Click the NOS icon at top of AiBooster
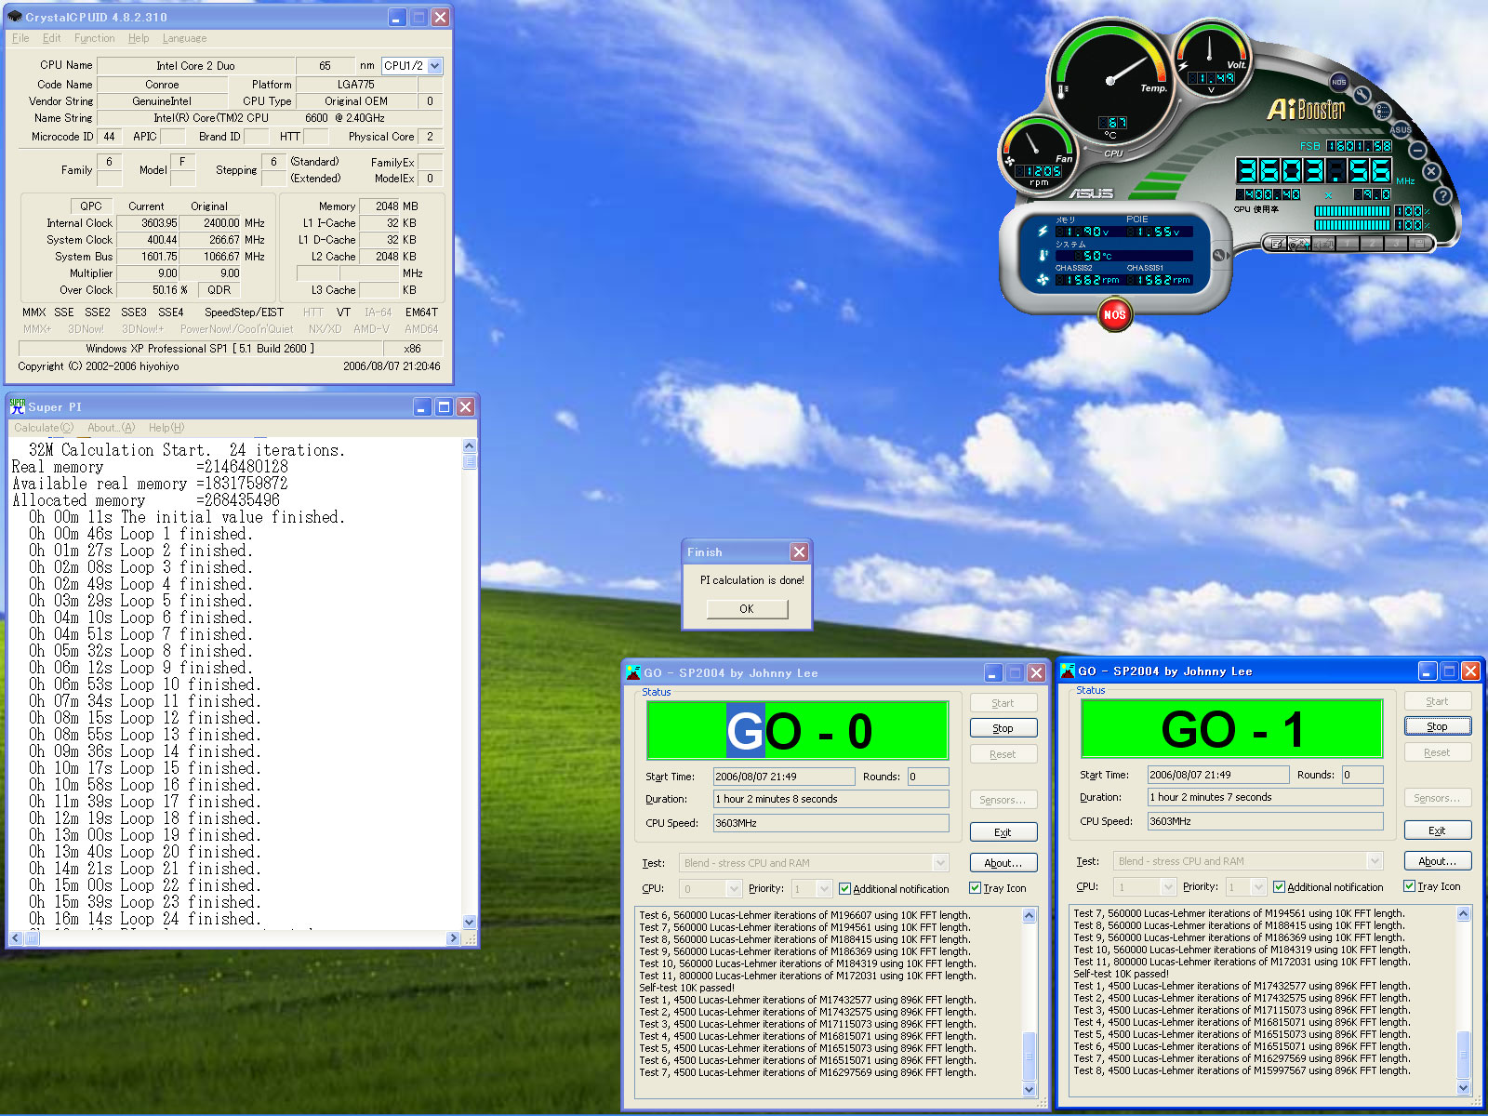The image size is (1488, 1116). click(1339, 82)
